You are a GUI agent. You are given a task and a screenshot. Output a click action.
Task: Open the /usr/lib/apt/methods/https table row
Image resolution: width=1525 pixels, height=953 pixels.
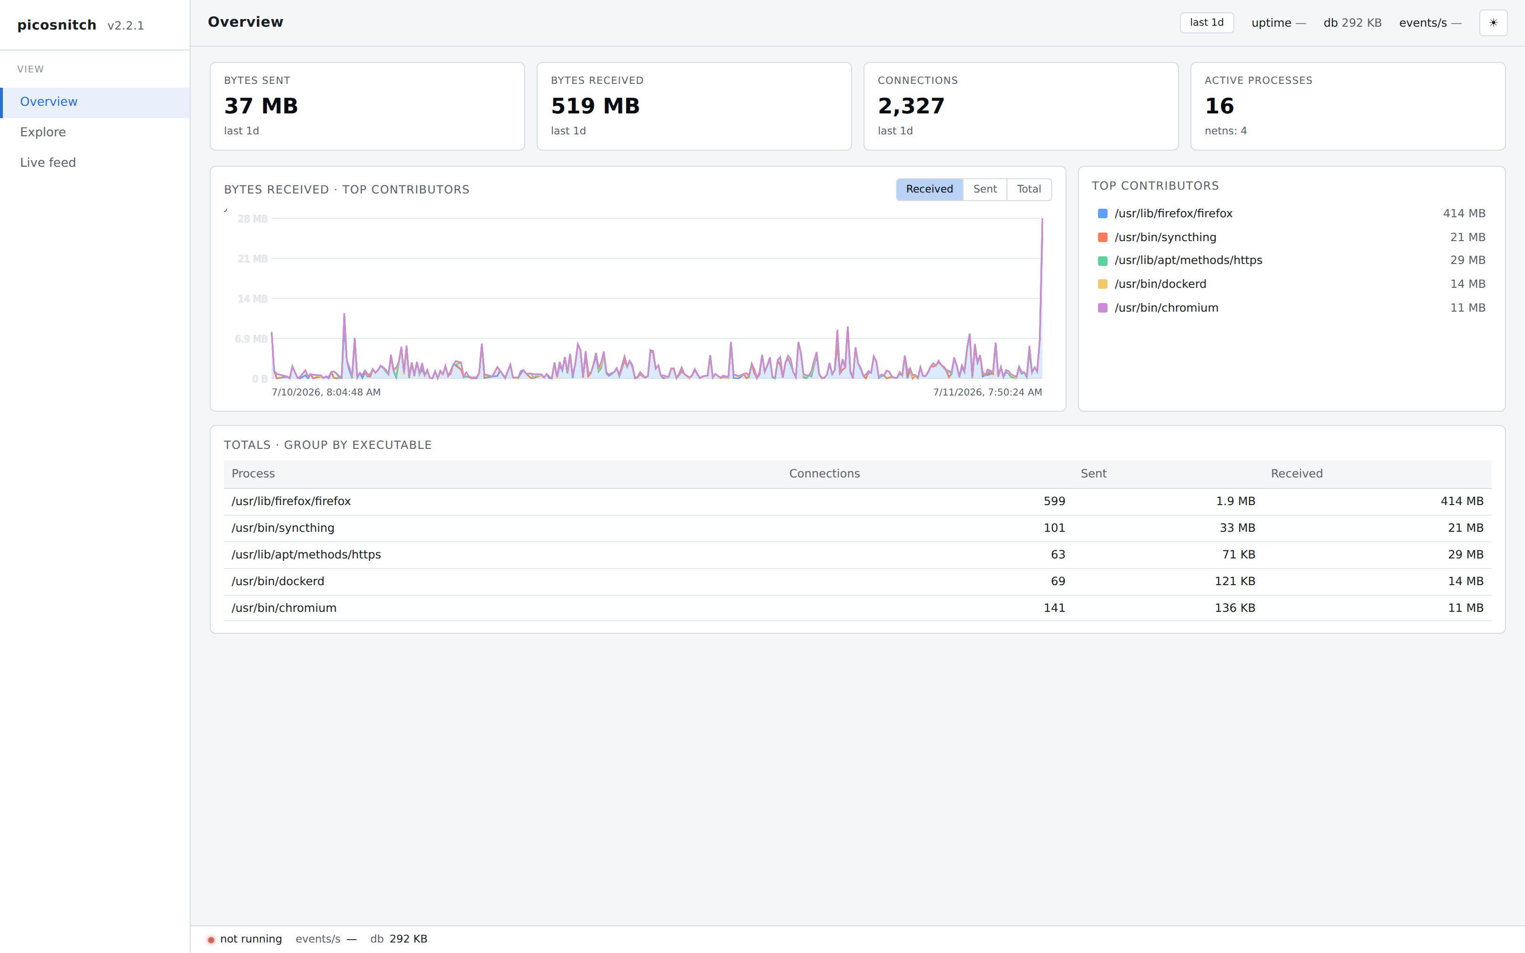857,555
